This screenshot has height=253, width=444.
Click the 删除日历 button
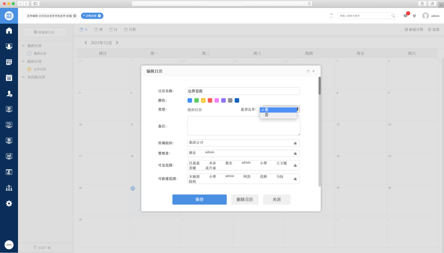coord(245,200)
